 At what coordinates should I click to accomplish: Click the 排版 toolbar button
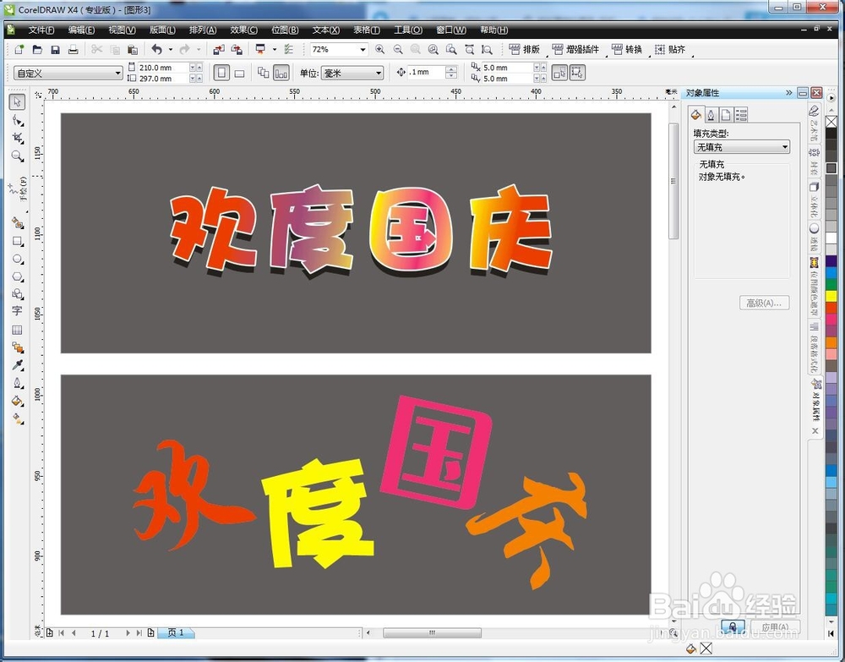[x=525, y=50]
